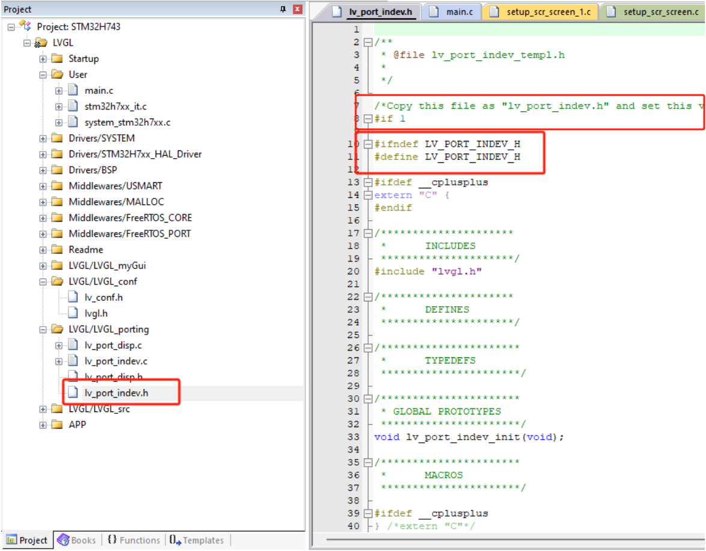Select system_stm32h7xx.c file icon
This screenshot has width=706, height=551.
(73, 122)
